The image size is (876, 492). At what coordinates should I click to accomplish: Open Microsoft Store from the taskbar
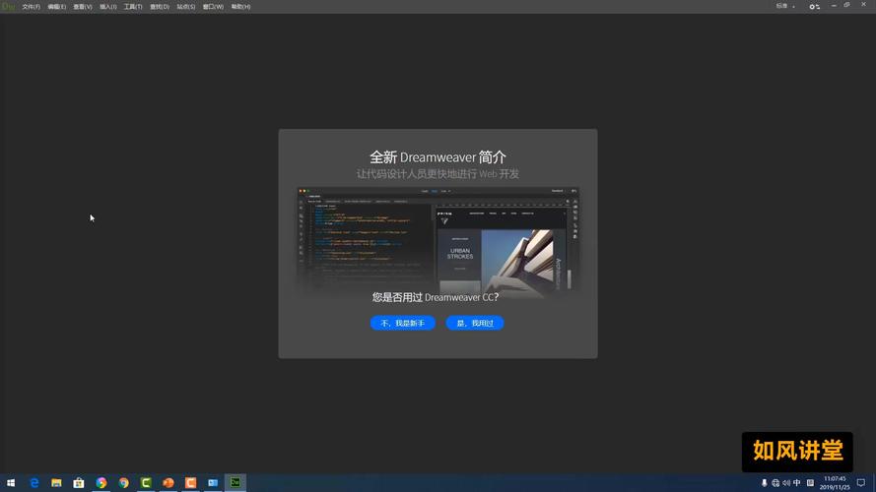coord(79,482)
